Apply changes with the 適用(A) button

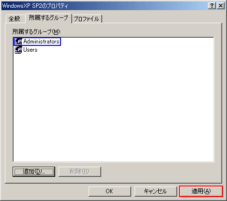click(x=201, y=191)
